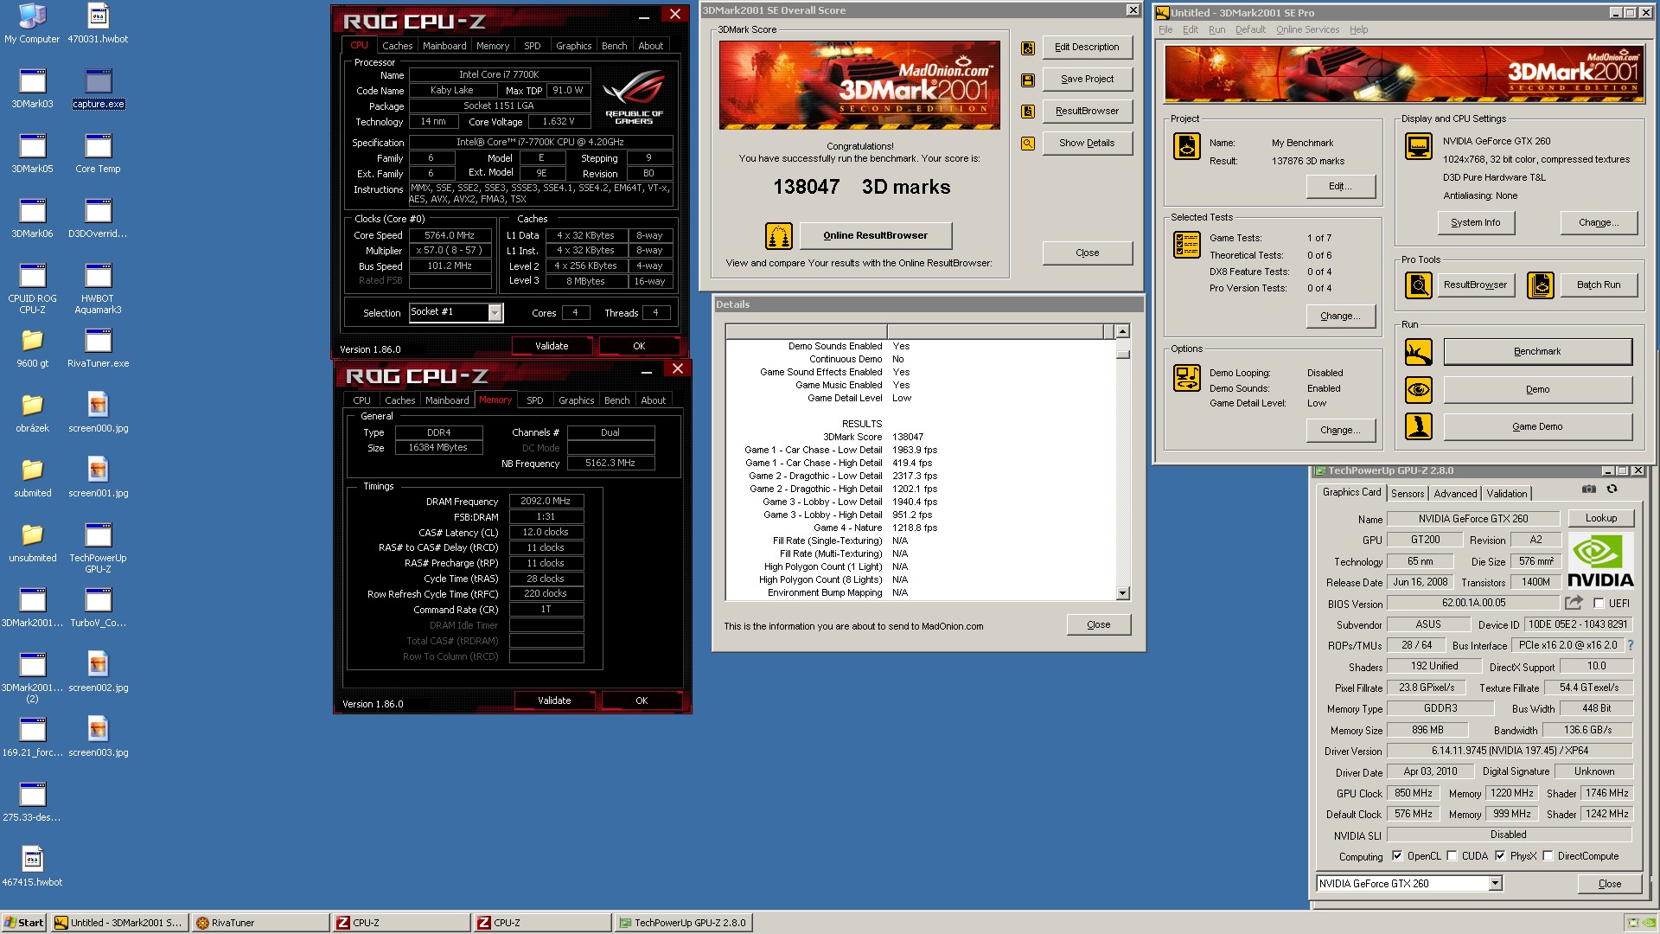
Task: Switch to Untitled - 3DMark2001 taskbar item
Action: point(119,923)
